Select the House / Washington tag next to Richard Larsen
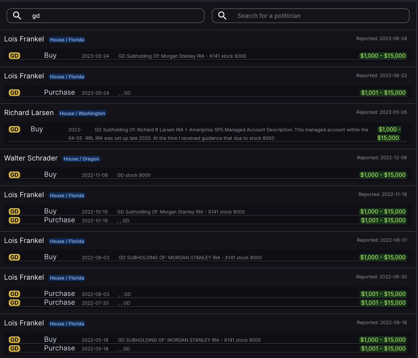The image size is (418, 358). click(82, 113)
